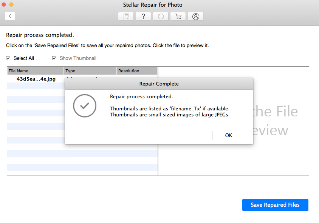
Task: Open the shopping cart buy icon
Action: pyautogui.click(x=178, y=17)
